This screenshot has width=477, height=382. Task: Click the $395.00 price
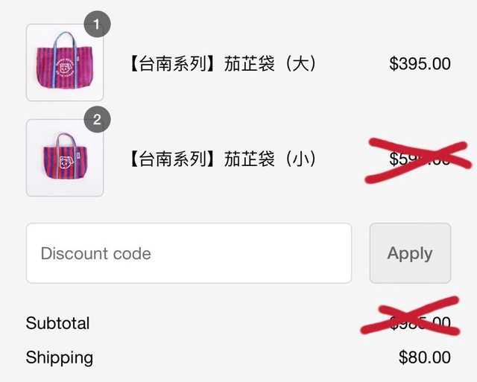(x=420, y=64)
